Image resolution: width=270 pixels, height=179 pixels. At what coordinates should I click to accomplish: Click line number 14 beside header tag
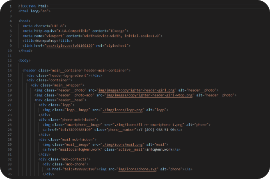(x=10, y=70)
